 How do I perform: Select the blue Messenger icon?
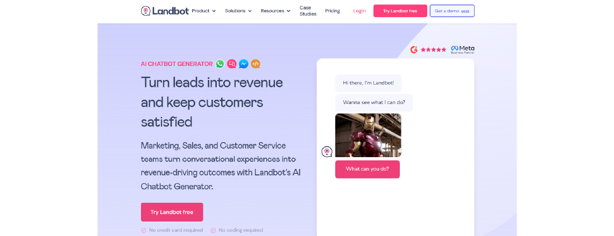click(244, 64)
